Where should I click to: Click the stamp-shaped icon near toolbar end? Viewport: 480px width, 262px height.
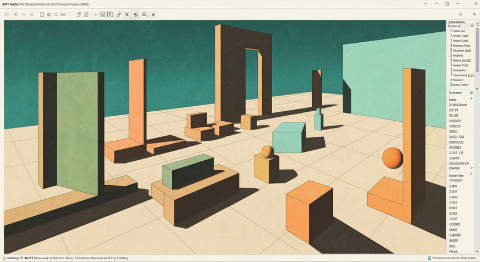click(x=144, y=14)
